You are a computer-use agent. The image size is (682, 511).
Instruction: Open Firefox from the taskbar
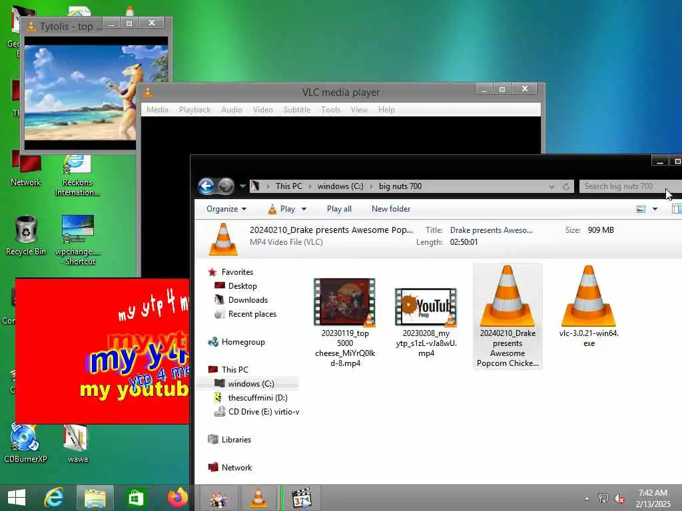pos(177,498)
